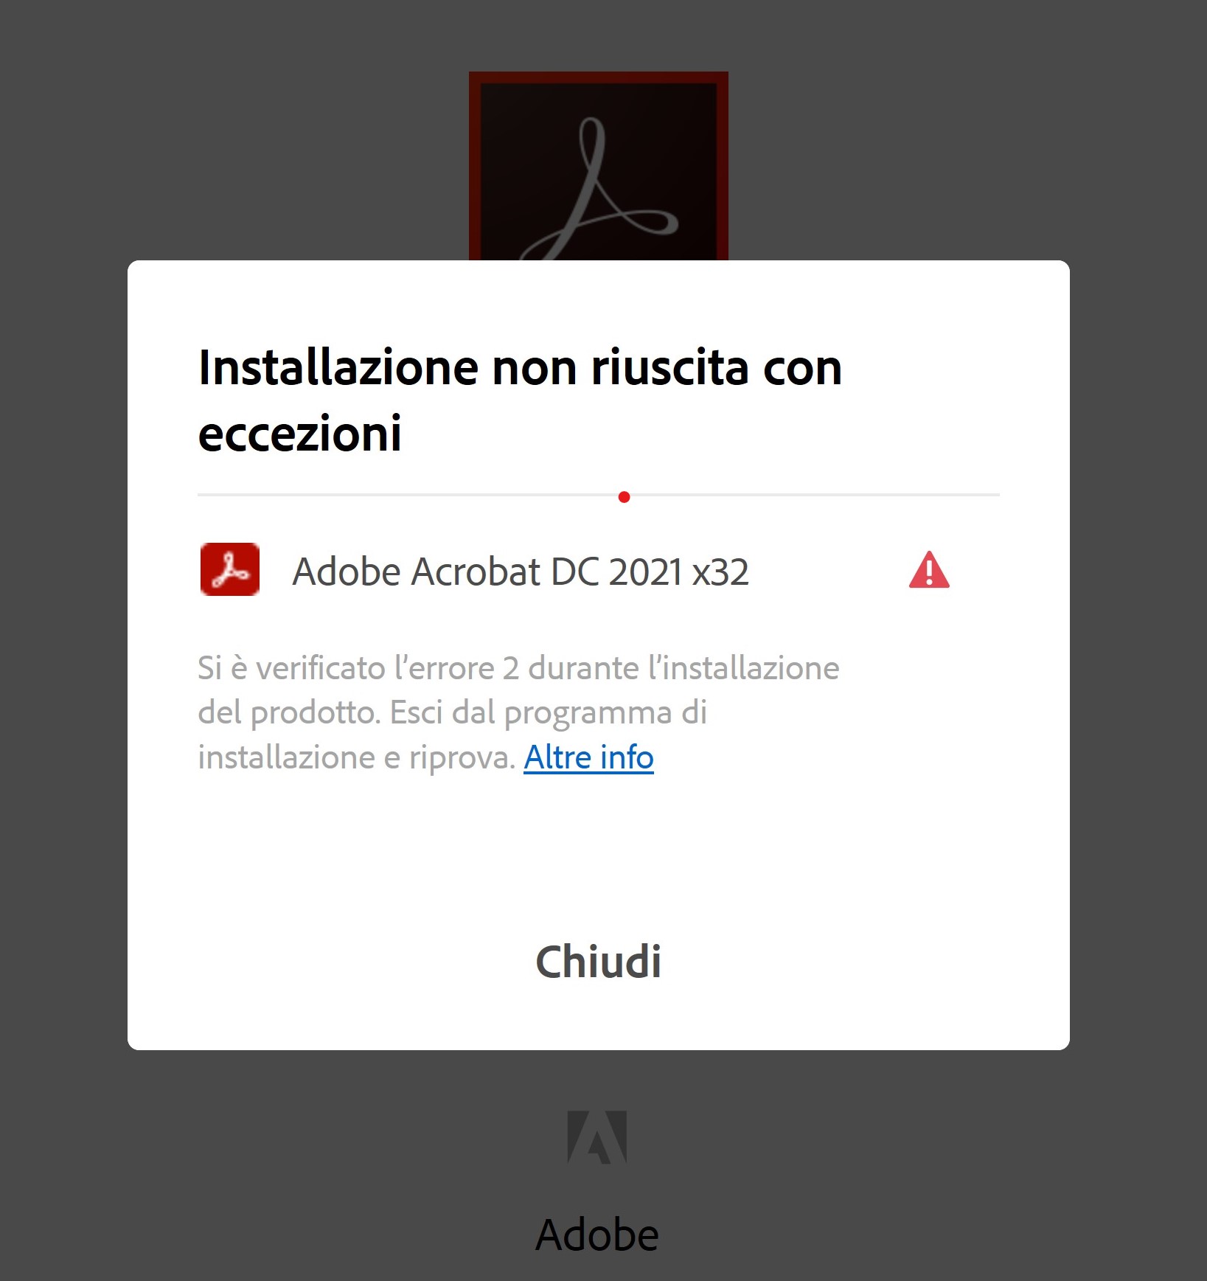Click the red warning triangle icon
This screenshot has height=1281, width=1207.
pyautogui.click(x=929, y=570)
